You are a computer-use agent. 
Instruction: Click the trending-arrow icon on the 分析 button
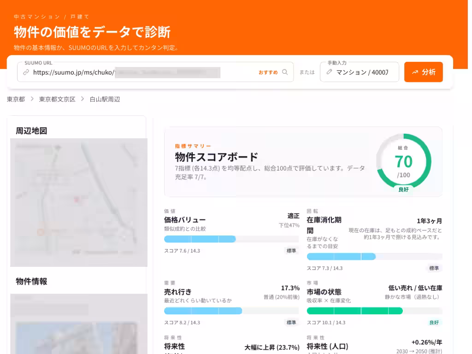click(415, 72)
